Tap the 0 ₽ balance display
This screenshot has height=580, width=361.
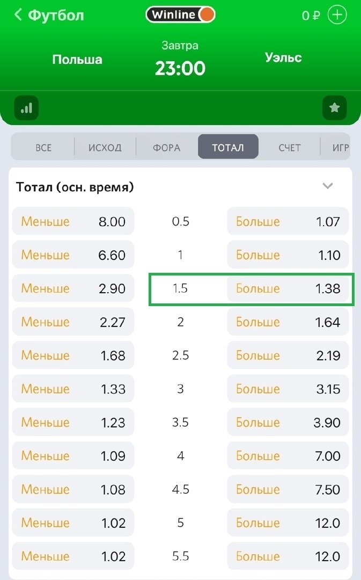(311, 16)
